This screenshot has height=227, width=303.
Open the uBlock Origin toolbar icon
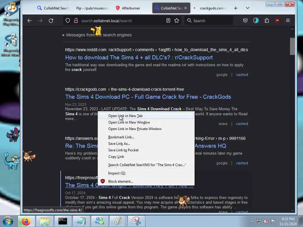[277, 20]
